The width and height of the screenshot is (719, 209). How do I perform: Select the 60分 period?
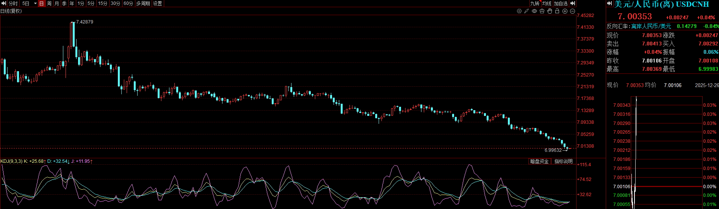pos(128,3)
